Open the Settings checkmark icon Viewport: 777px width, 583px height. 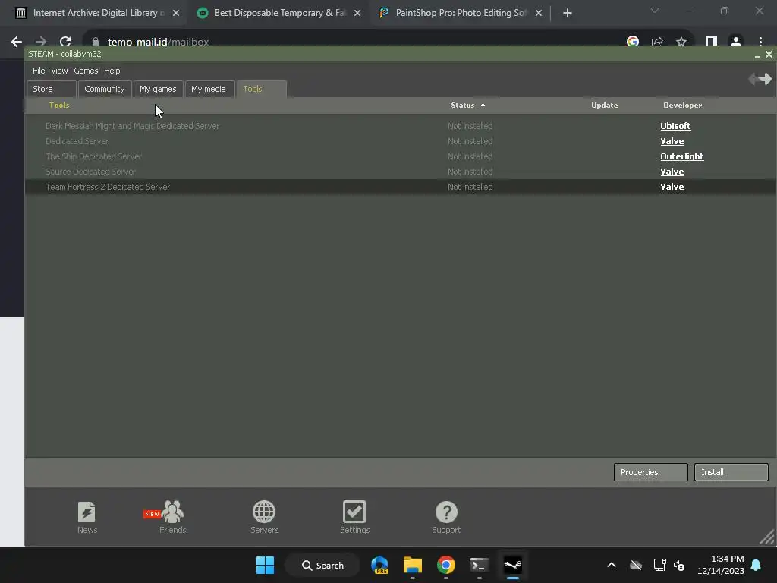(354, 517)
